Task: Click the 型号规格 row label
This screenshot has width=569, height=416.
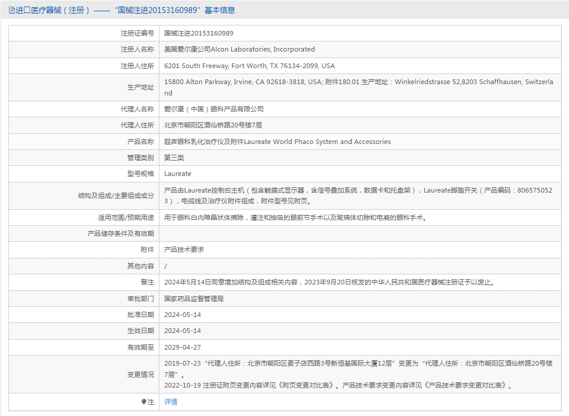Action: (x=140, y=174)
